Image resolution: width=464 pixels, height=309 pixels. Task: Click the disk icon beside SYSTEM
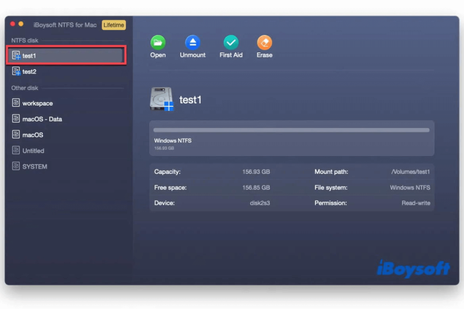16,166
